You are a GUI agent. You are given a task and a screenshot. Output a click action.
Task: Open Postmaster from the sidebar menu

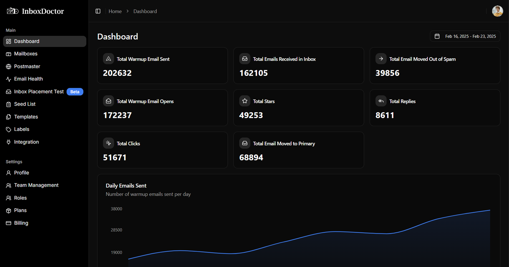pos(27,66)
